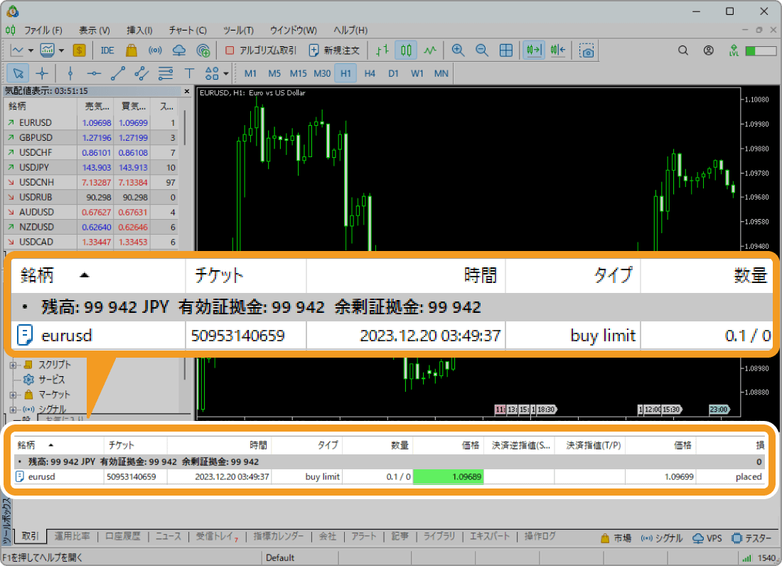Select the Fibonacci retracement lines tool

pyautogui.click(x=166, y=74)
